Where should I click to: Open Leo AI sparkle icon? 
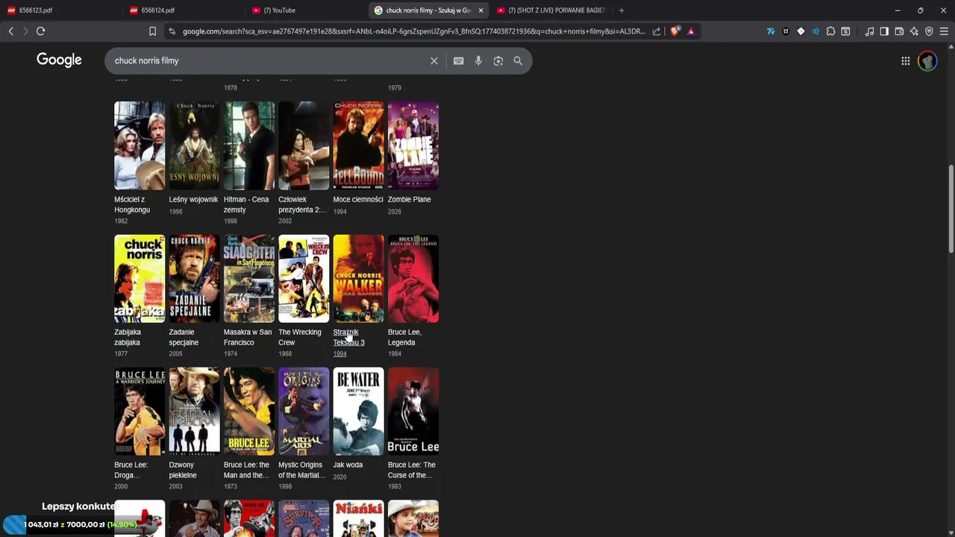(914, 31)
